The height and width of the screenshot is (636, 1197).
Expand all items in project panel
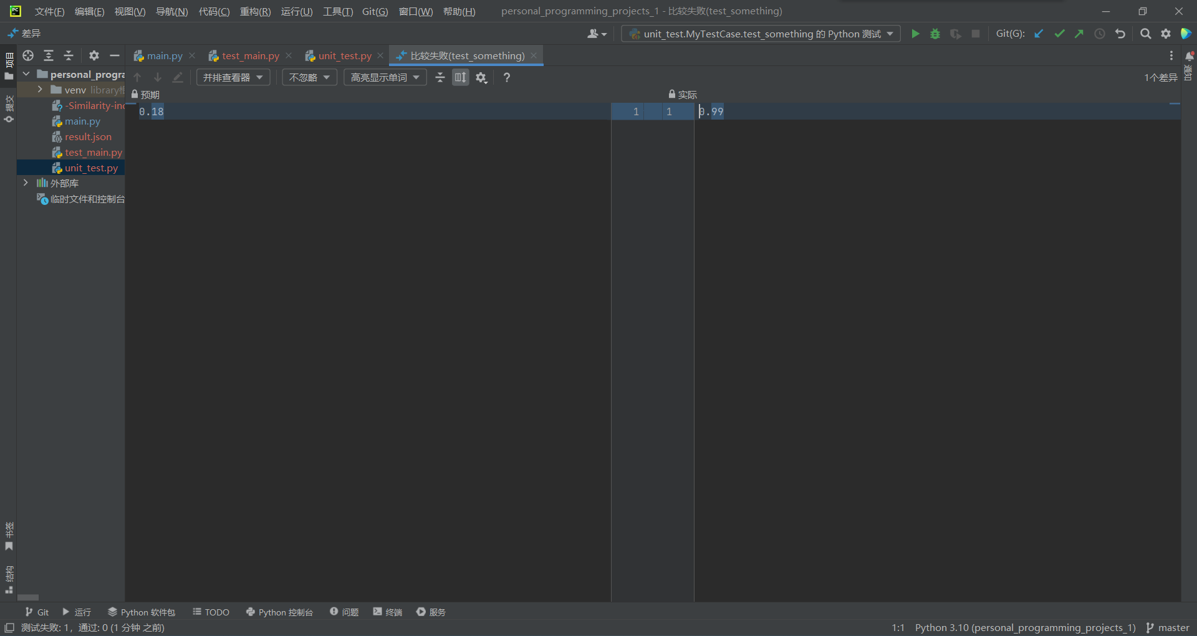[49, 55]
